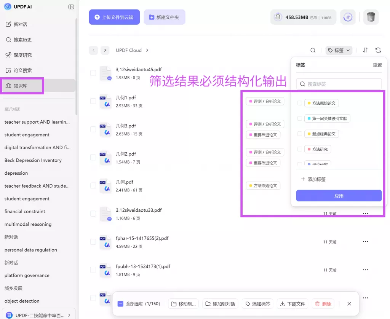Go to 论文搜索 in the sidebar
390x319 pixels.
tap(22, 70)
